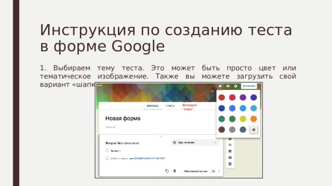Choose the light blue theme color
The image size is (332, 186).
pyautogui.click(x=243, y=108)
